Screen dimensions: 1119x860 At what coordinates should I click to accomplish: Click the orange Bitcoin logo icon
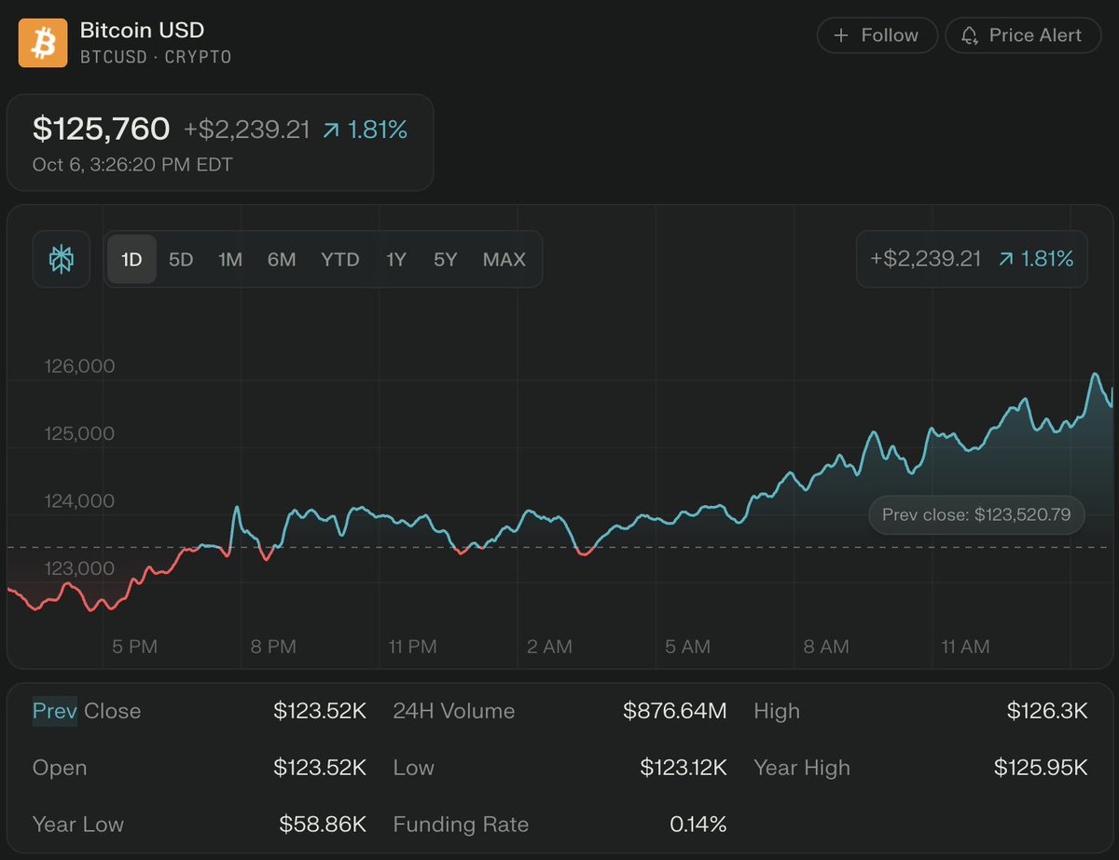pos(43,43)
